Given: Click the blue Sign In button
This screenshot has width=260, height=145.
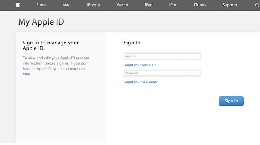Looking at the screenshot, I should [x=231, y=101].
